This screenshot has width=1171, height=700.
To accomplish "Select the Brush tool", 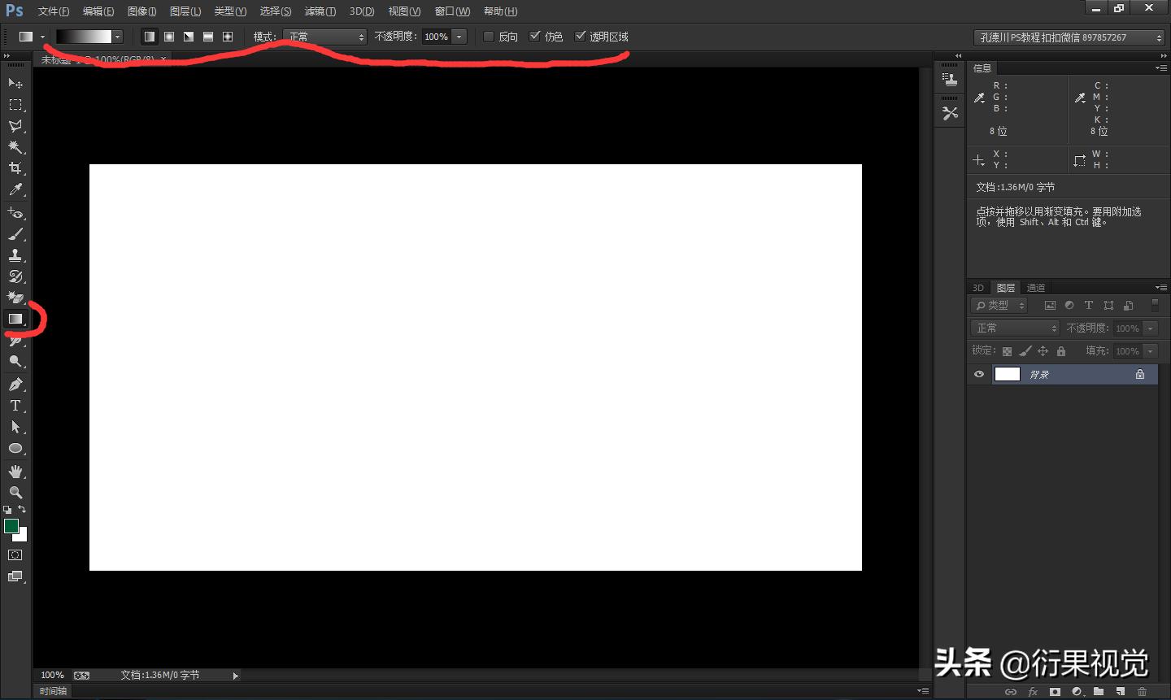I will pos(15,234).
